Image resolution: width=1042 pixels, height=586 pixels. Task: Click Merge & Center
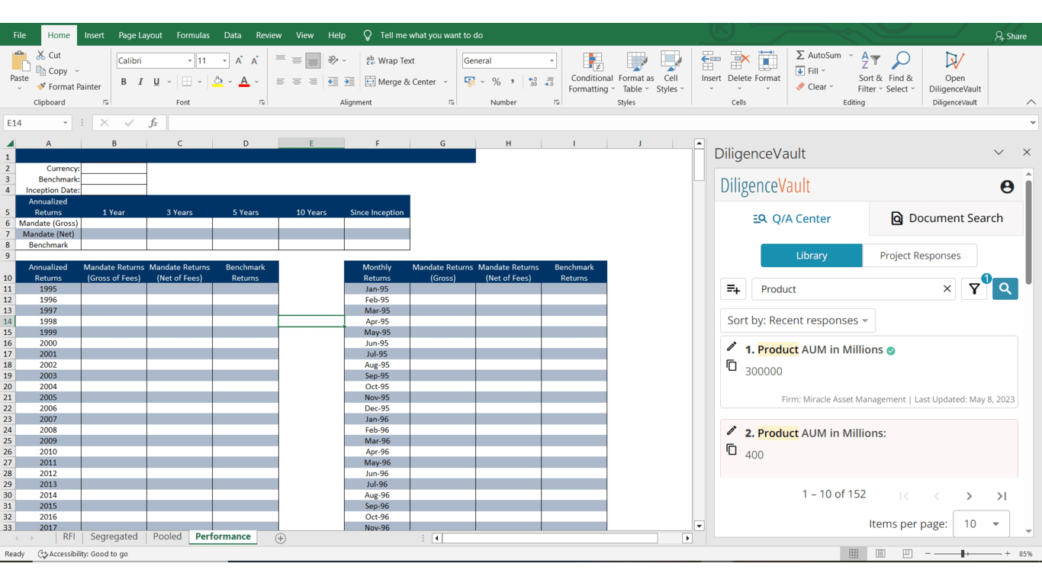(401, 82)
